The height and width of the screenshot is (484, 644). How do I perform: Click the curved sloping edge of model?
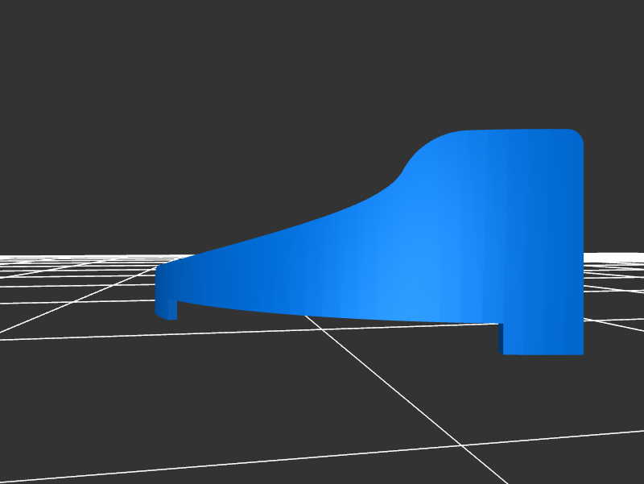[x=322, y=217]
